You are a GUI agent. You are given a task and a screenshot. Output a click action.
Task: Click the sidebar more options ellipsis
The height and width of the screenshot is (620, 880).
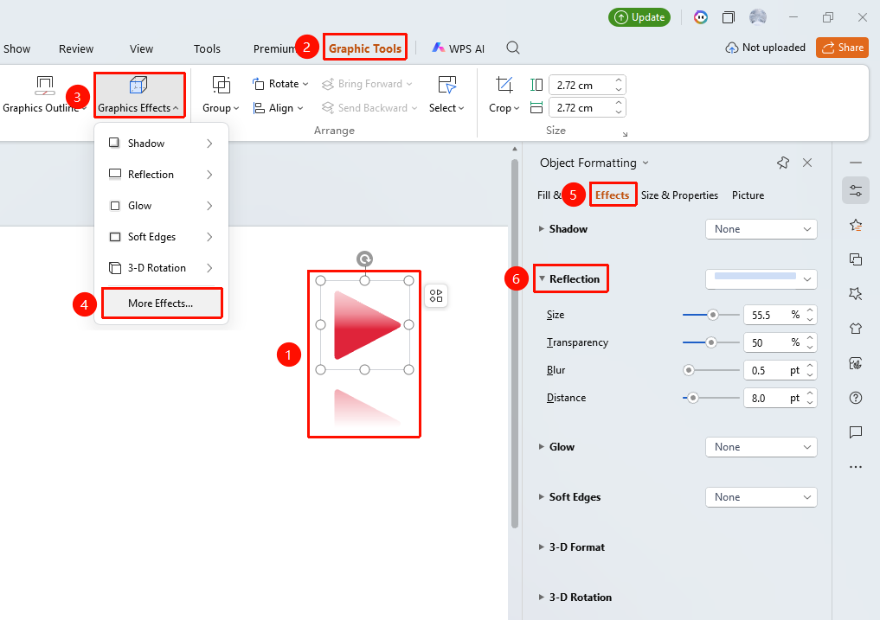(856, 467)
